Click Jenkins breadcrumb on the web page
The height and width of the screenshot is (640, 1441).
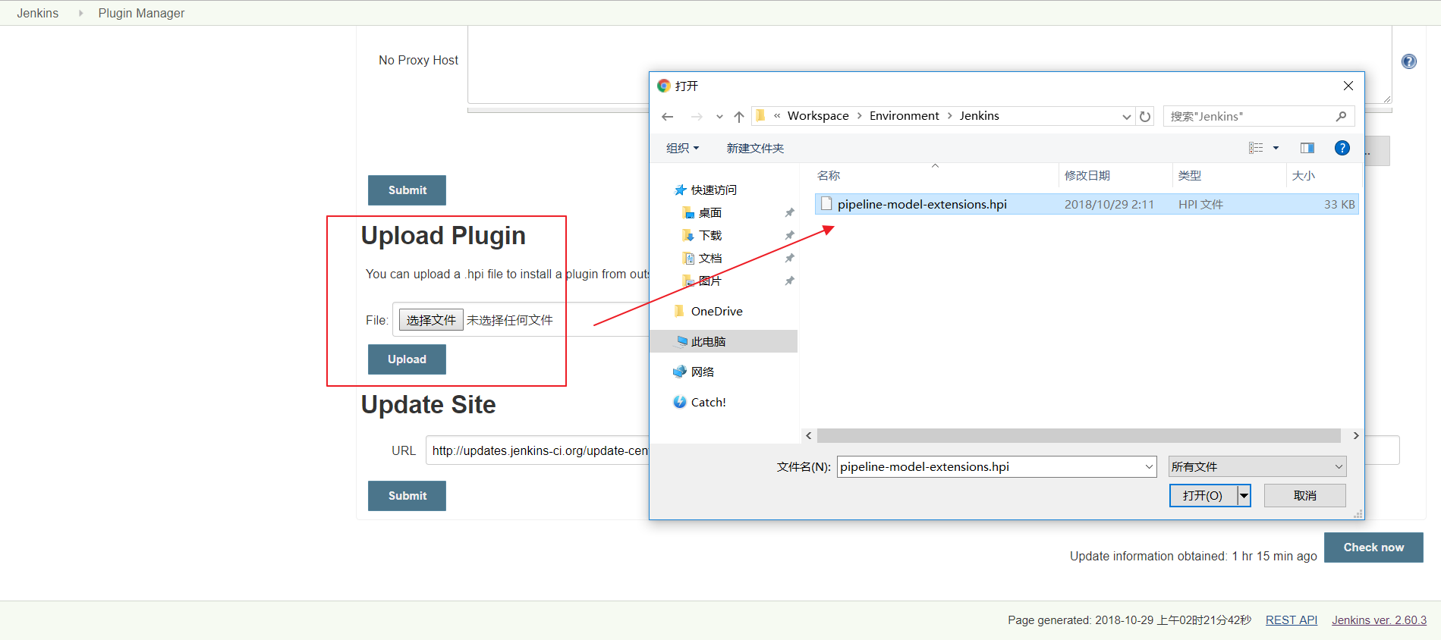click(x=37, y=13)
